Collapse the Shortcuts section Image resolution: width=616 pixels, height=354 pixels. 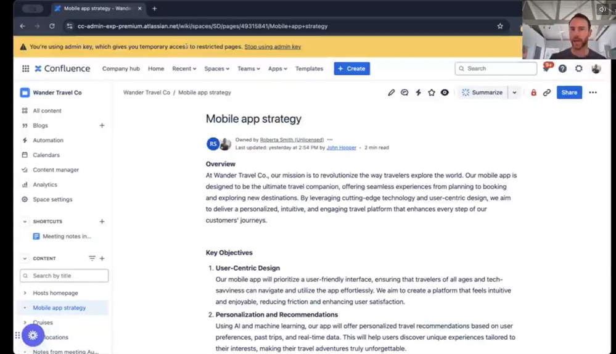tap(25, 221)
